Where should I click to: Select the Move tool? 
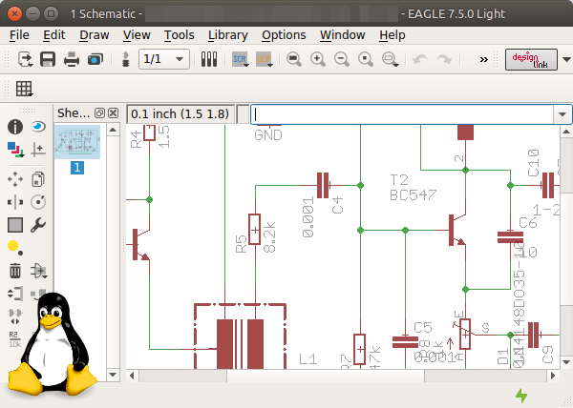click(x=15, y=179)
